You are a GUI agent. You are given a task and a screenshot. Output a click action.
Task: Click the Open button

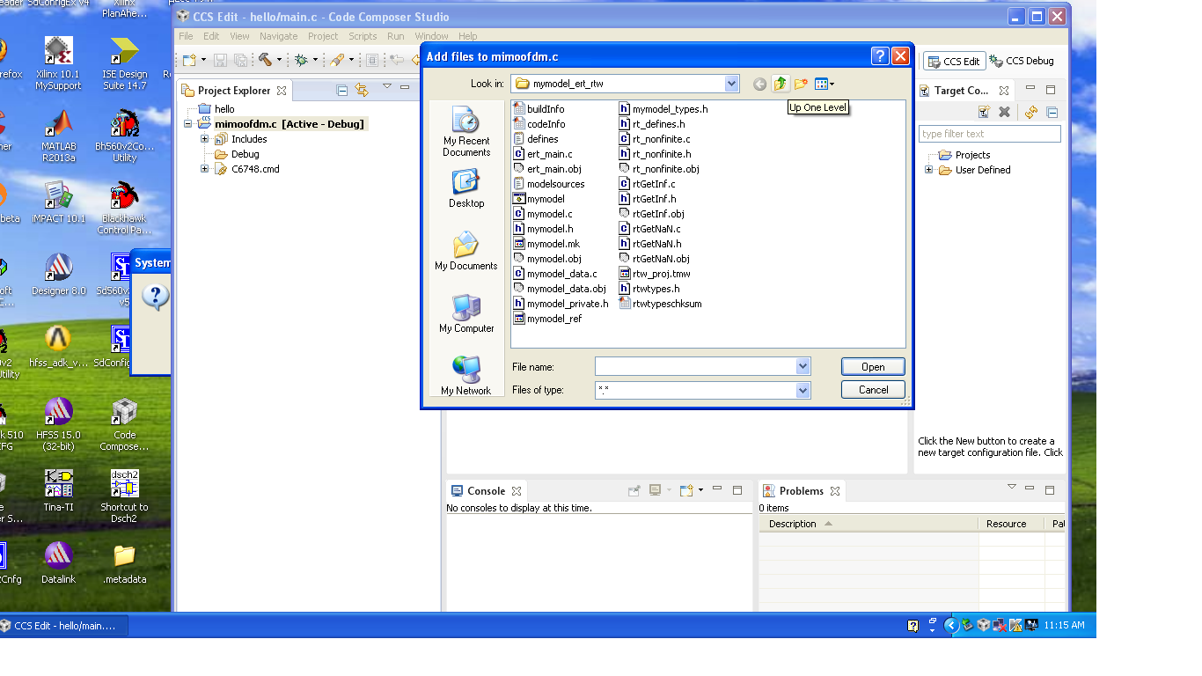click(x=873, y=367)
